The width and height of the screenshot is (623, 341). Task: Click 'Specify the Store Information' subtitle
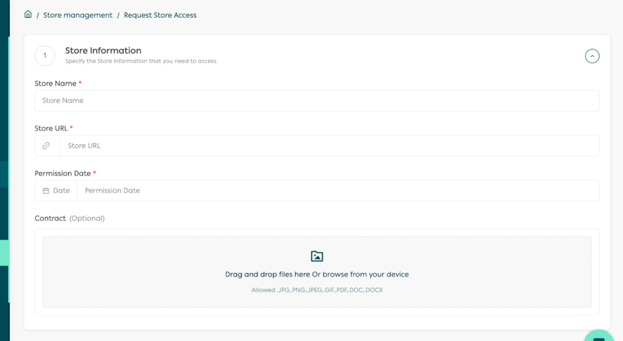click(x=141, y=61)
